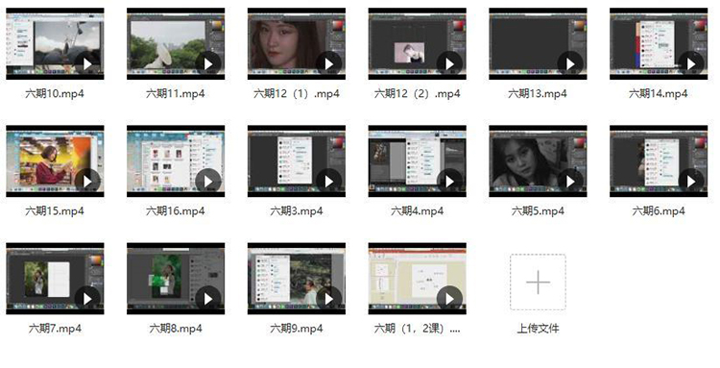The width and height of the screenshot is (720, 368).
Task: Start playback of 六期14.mp4
Action: pos(691,64)
